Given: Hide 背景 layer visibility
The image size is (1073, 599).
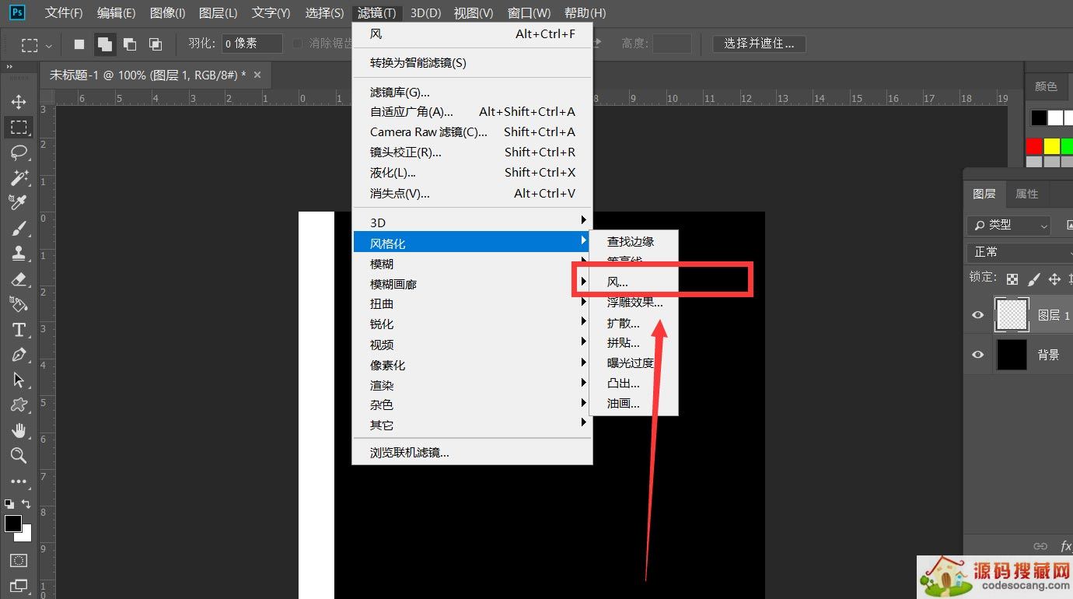Looking at the screenshot, I should coord(978,355).
